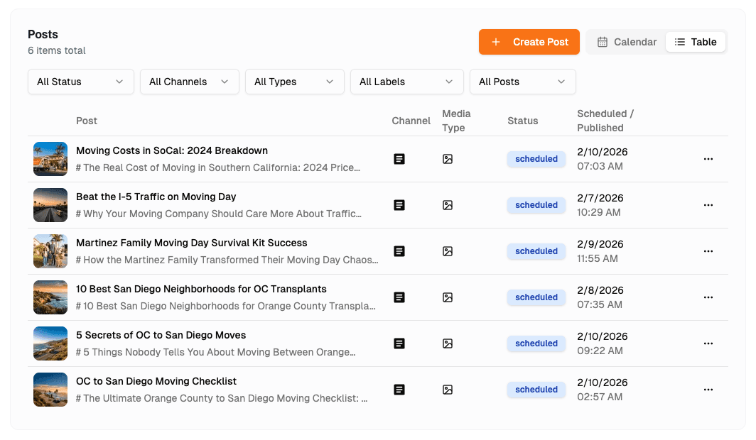The width and height of the screenshot is (756, 440).
Task: Click the thumbnail of "Beat the I-5 Traffic on Moving Day"
Action: click(50, 205)
